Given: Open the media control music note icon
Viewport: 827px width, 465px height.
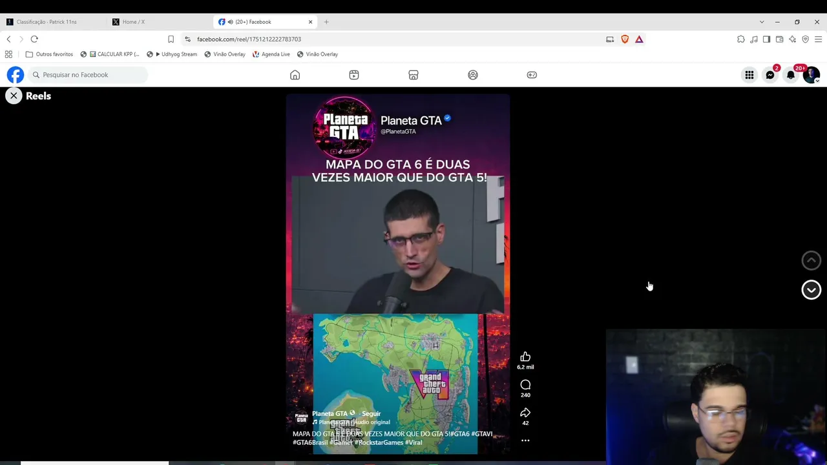Looking at the screenshot, I should point(754,39).
